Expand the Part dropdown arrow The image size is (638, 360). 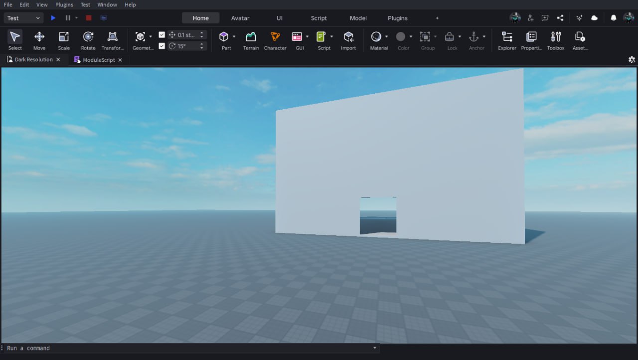tap(234, 36)
